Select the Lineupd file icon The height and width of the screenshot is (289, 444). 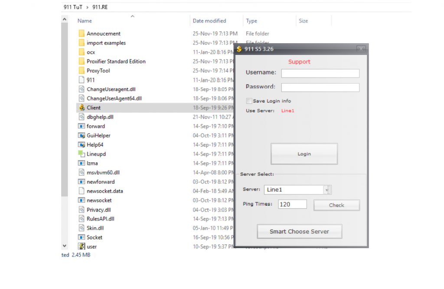pos(82,154)
